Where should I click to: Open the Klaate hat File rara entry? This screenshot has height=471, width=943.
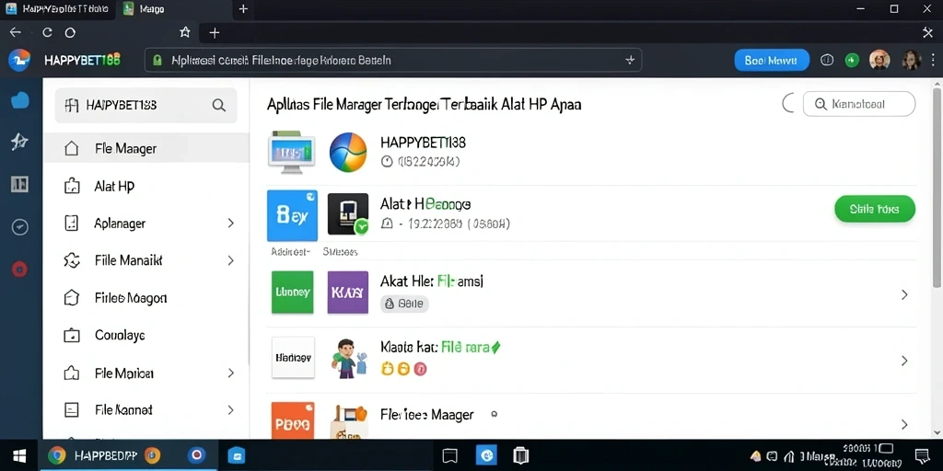click(x=440, y=347)
